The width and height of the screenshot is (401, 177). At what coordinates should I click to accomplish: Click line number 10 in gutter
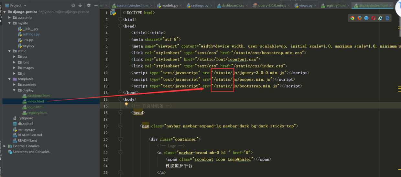click(105, 73)
